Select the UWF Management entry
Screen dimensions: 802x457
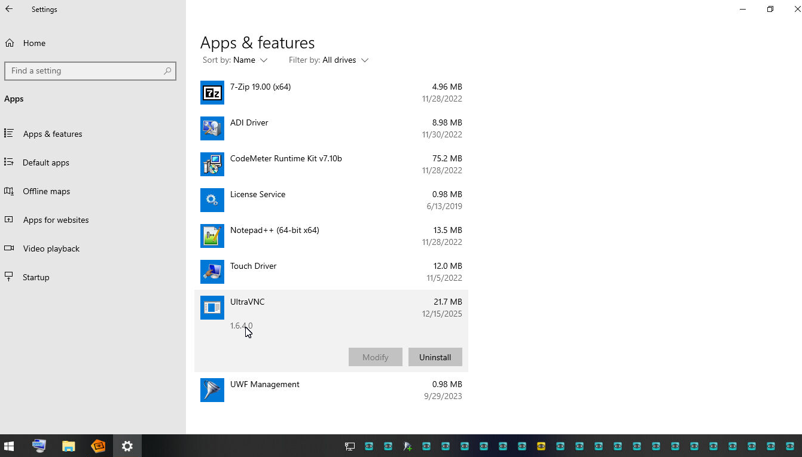click(331, 390)
